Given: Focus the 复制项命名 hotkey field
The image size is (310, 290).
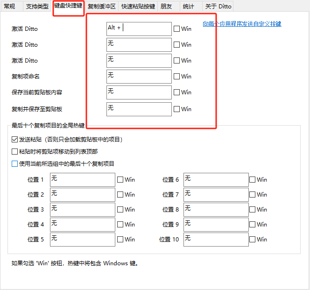Looking at the screenshot, I should click(139, 77).
